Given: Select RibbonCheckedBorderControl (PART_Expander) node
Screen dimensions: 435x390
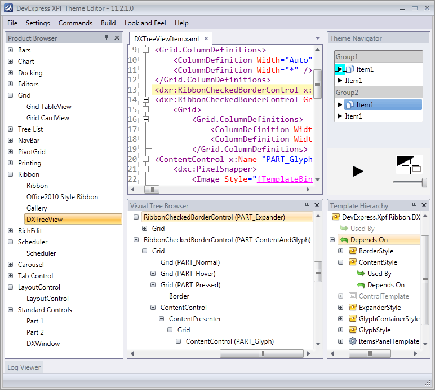Looking at the screenshot, I should [x=227, y=217].
